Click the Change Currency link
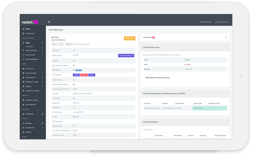This screenshot has width=262, height=155. pos(206,22)
